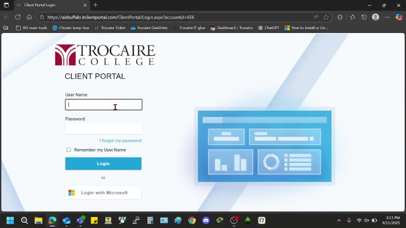Show hidden system tray icons
This screenshot has width=406, height=228.
click(339, 220)
